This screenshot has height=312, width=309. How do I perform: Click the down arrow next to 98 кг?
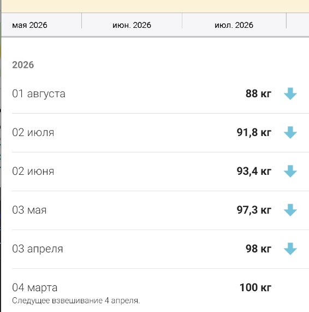tap(290, 249)
